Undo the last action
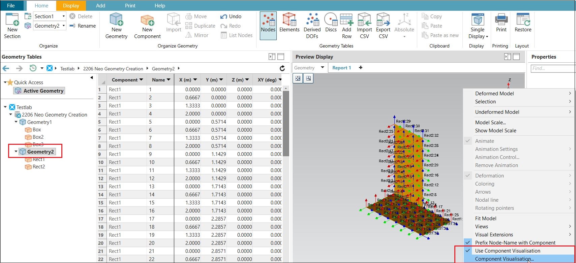This screenshot has height=263, width=576. tap(231, 17)
